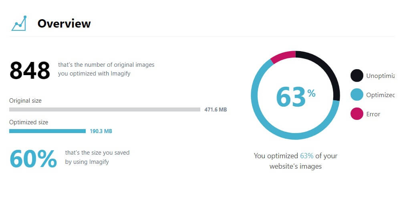The height and width of the screenshot is (205, 401).
Task: Click the 471.6 MB size value
Action: pyautogui.click(x=216, y=109)
